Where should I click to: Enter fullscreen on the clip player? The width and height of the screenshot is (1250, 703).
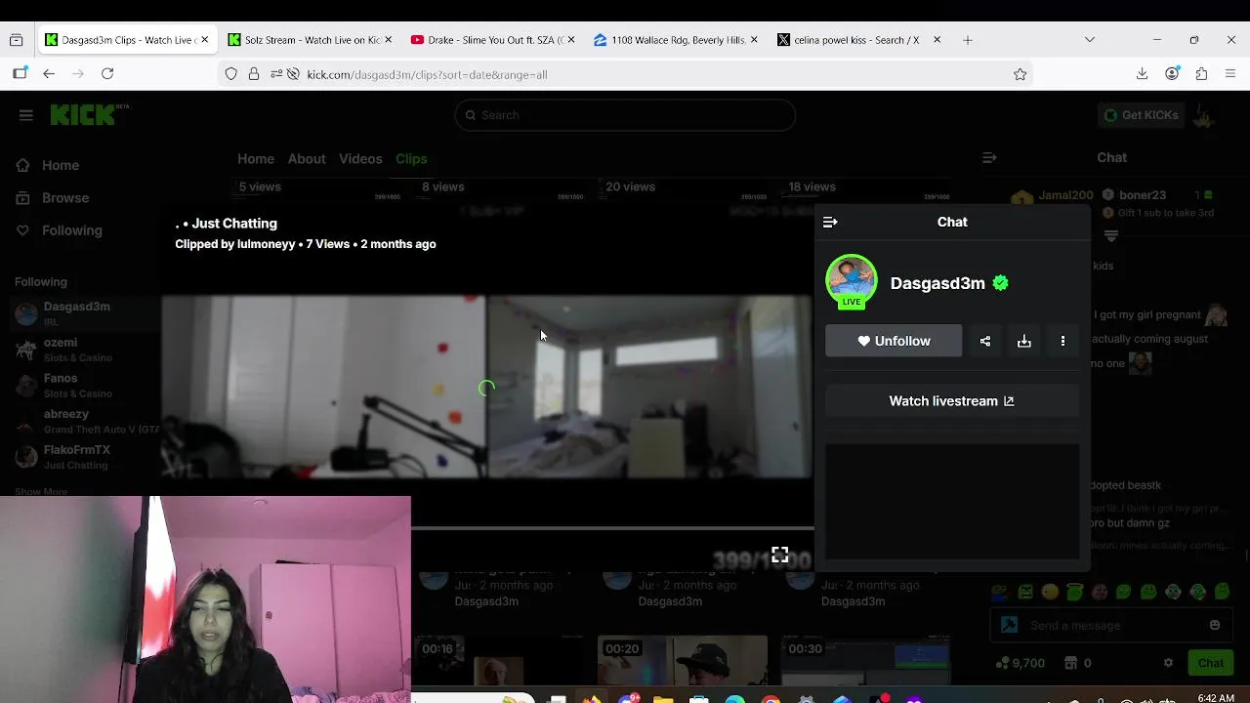(779, 556)
